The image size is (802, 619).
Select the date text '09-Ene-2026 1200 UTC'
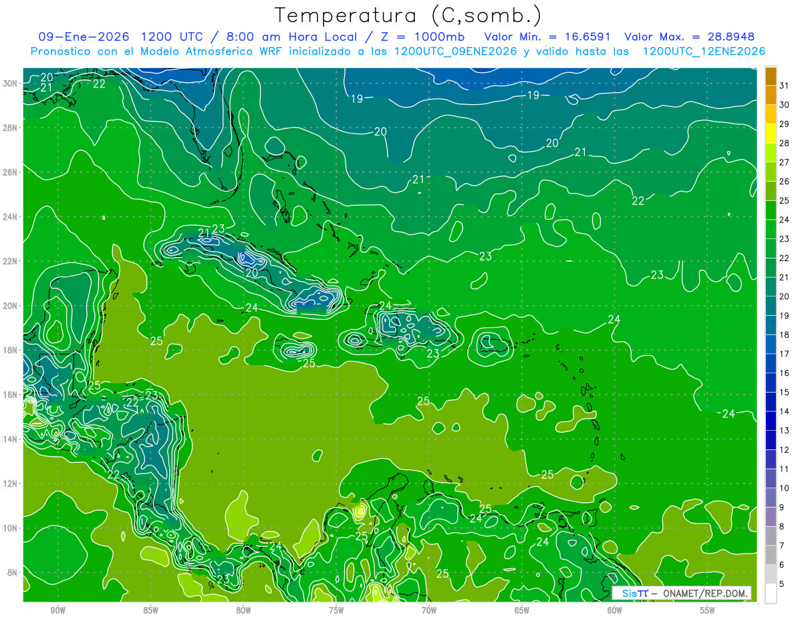124,37
